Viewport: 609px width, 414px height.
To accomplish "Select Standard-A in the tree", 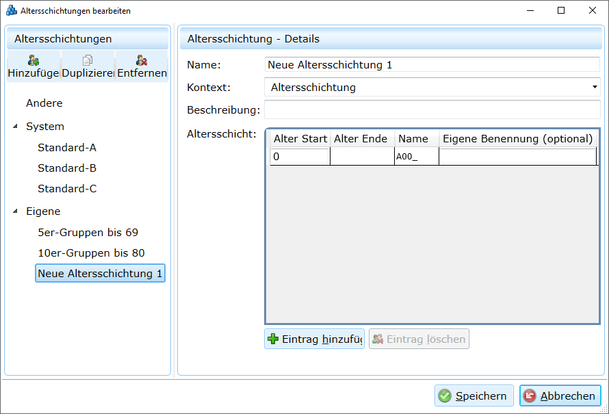I will click(67, 148).
